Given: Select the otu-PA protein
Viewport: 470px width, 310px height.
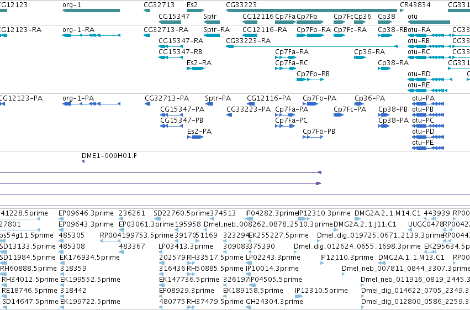Looking at the screenshot, I should click(x=428, y=104).
